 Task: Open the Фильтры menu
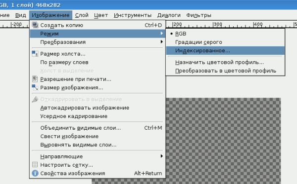[x=198, y=15]
